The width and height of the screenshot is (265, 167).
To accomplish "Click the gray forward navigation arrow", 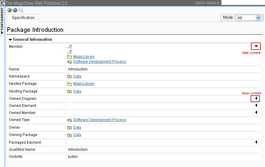I will pyautogui.click(x=15, y=10).
